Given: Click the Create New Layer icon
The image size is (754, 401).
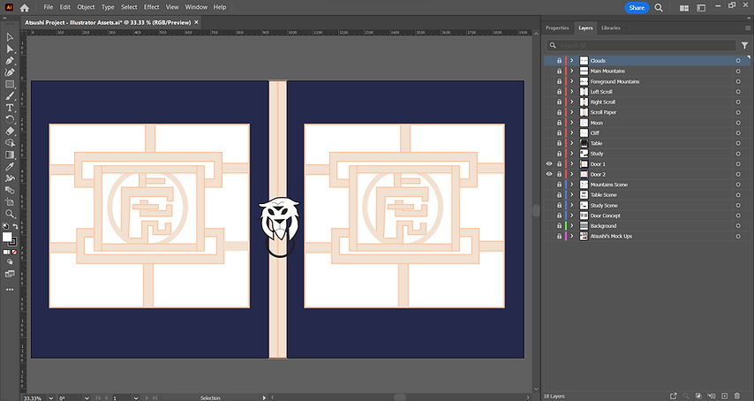Looking at the screenshot, I should [724, 397].
